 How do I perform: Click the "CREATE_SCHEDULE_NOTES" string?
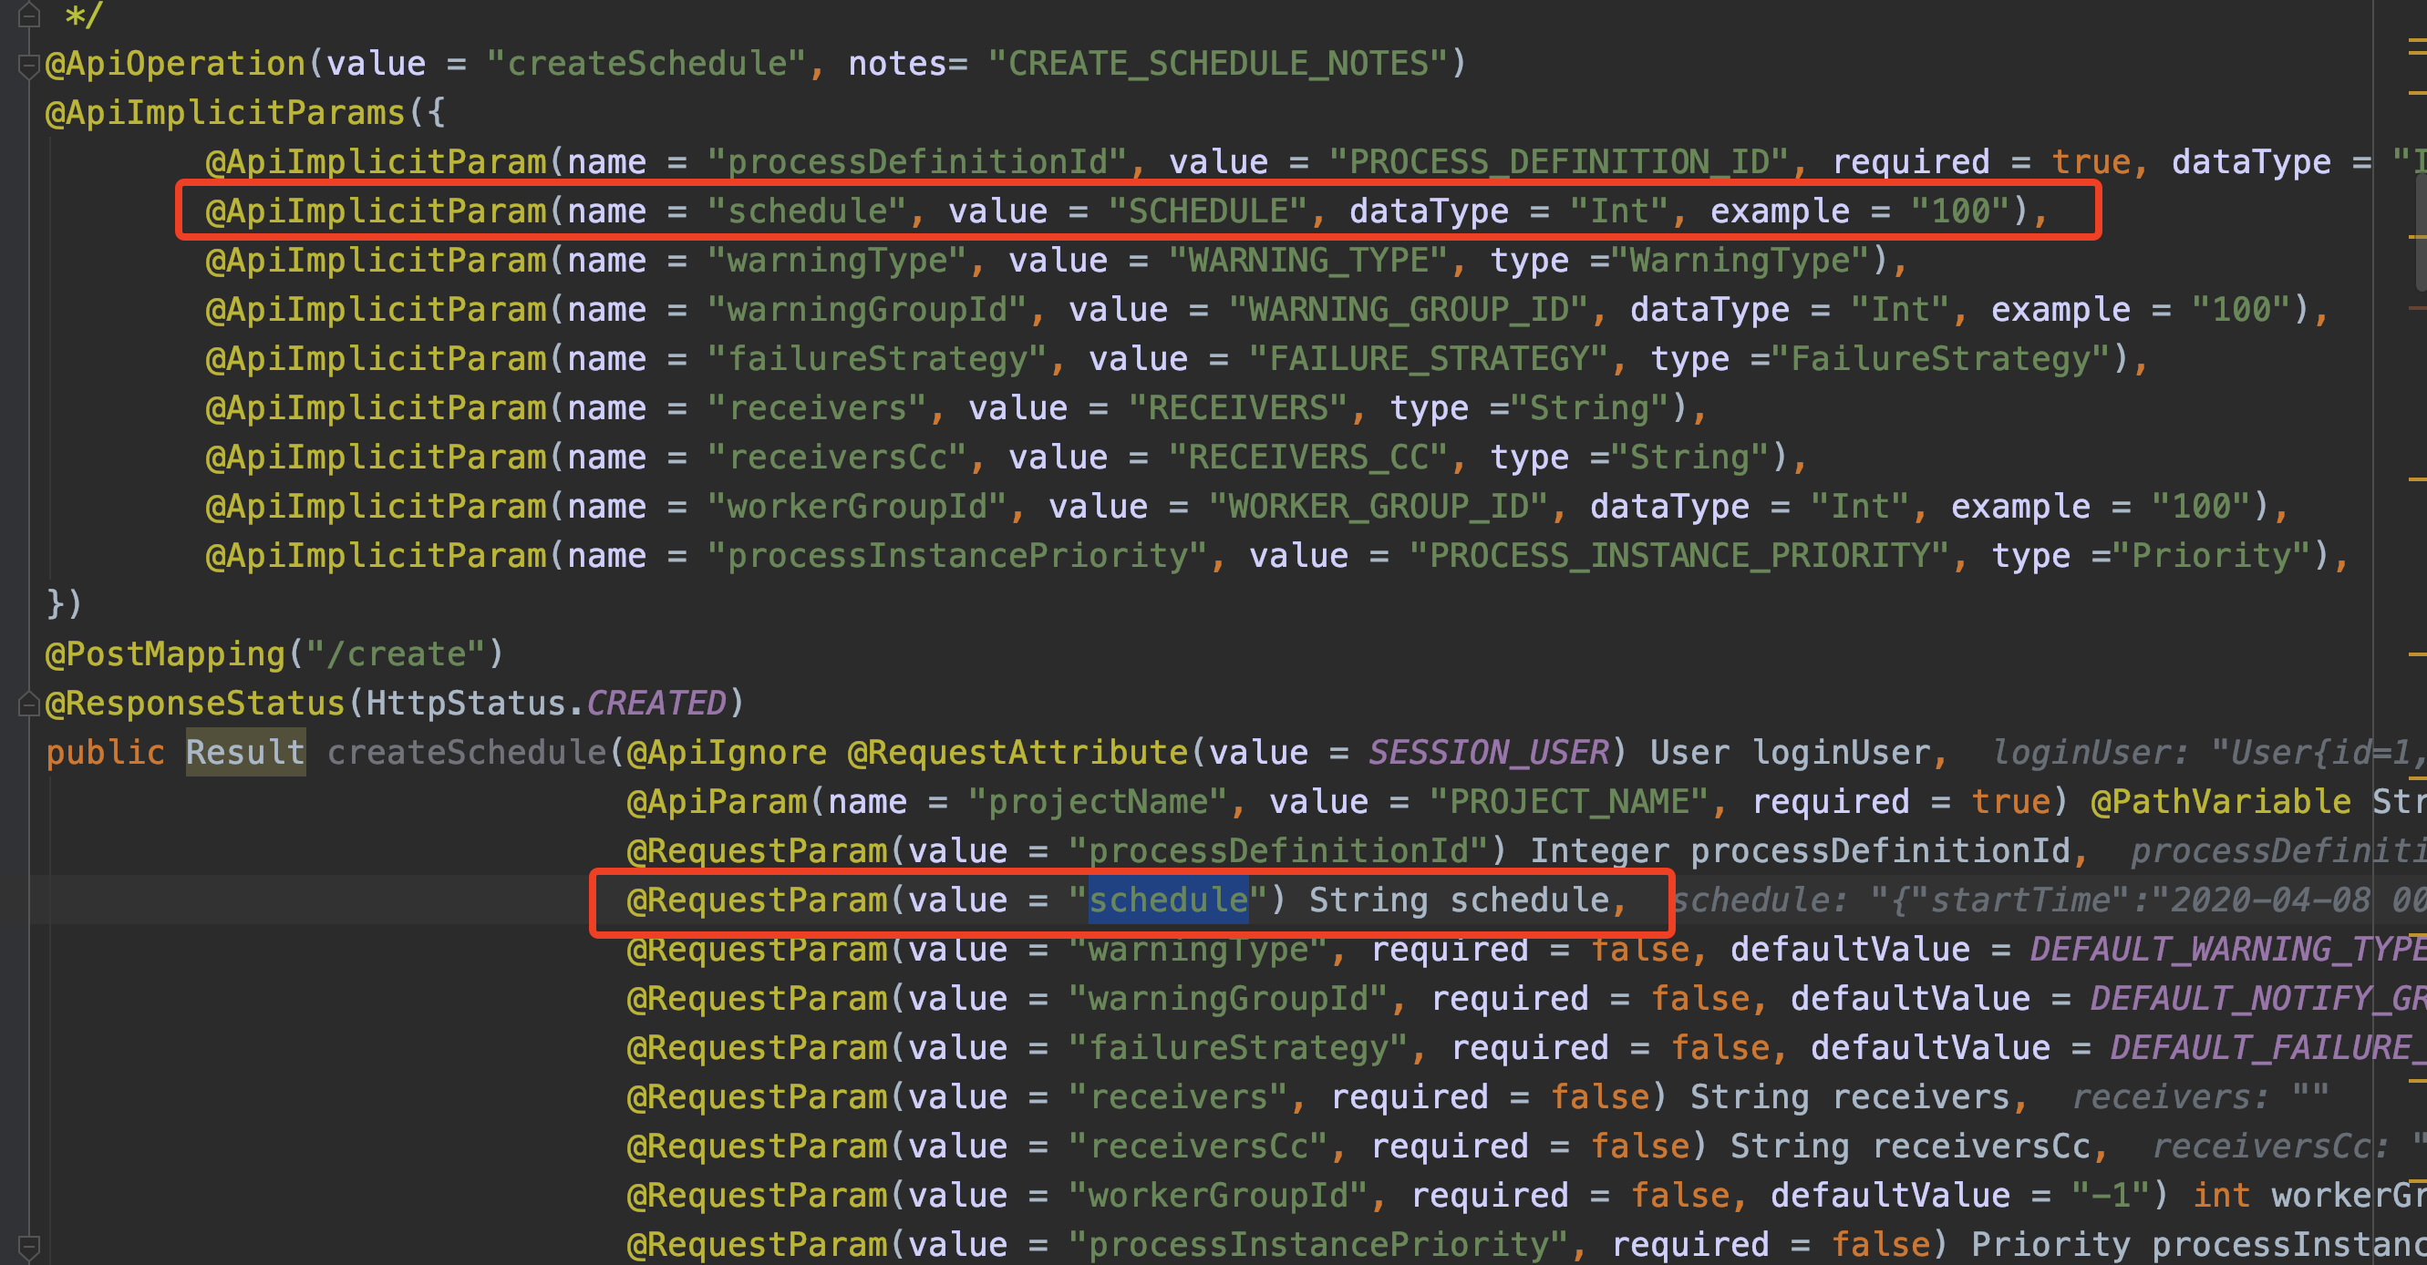pyautogui.click(x=1218, y=64)
